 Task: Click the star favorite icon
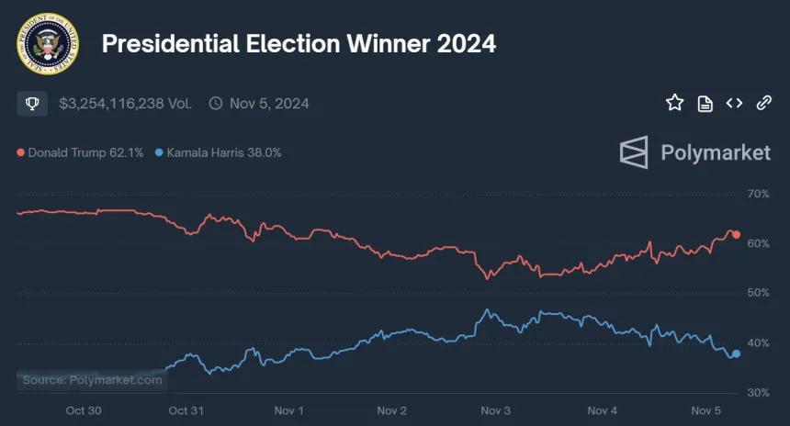coord(674,103)
